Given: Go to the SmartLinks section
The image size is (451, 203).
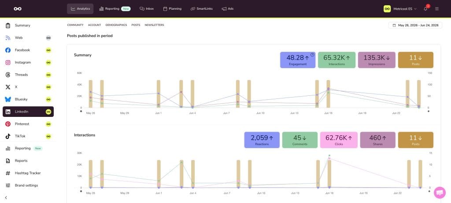Looking at the screenshot, I should pos(202,9).
